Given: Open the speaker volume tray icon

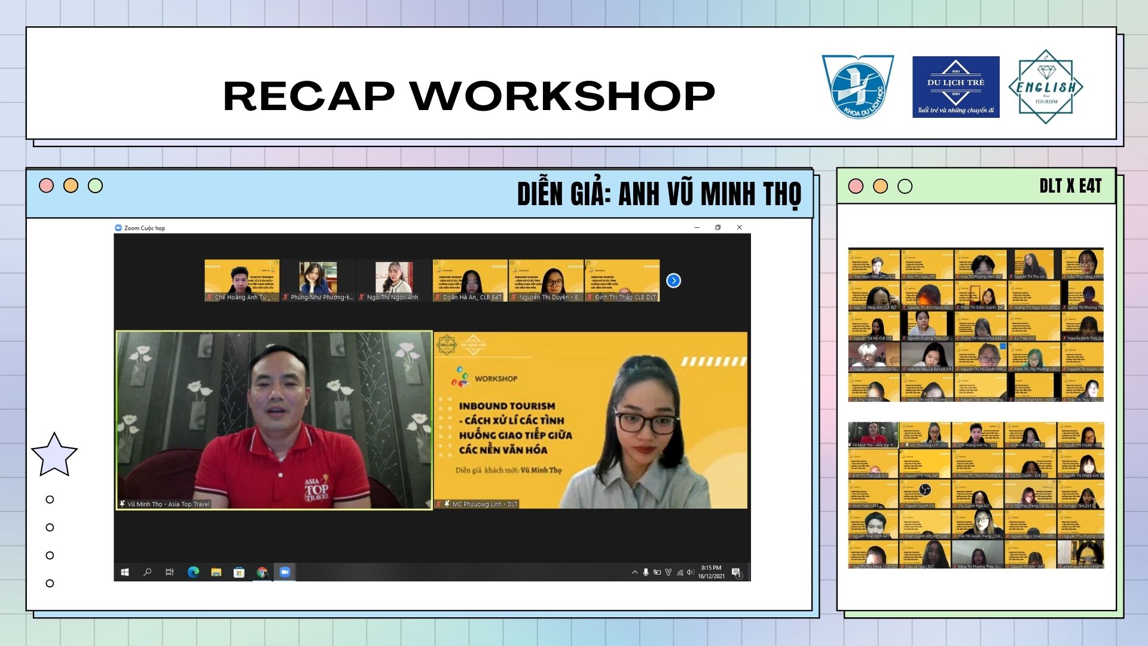Looking at the screenshot, I should 691,572.
